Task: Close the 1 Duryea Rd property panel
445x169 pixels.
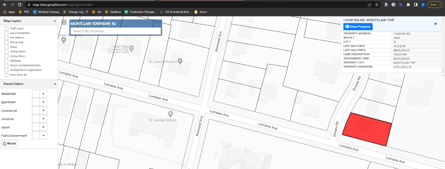Action: click(x=435, y=24)
